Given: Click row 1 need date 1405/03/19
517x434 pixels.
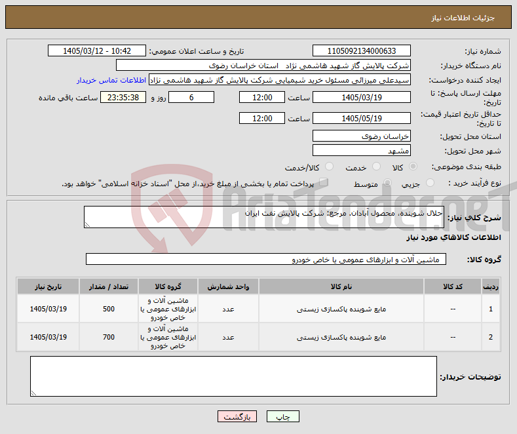Looking at the screenshot, I should (48, 309).
